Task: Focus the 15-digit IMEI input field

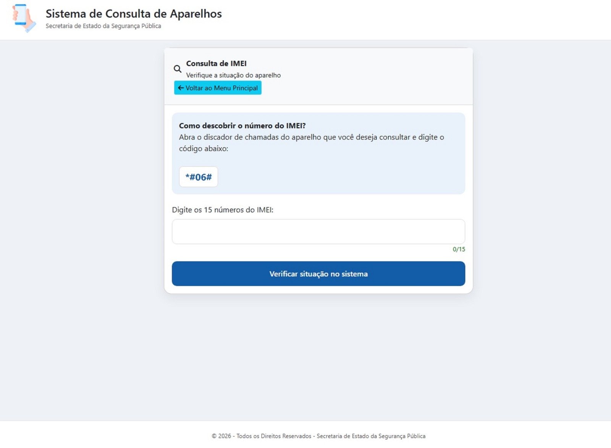Action: (x=318, y=231)
